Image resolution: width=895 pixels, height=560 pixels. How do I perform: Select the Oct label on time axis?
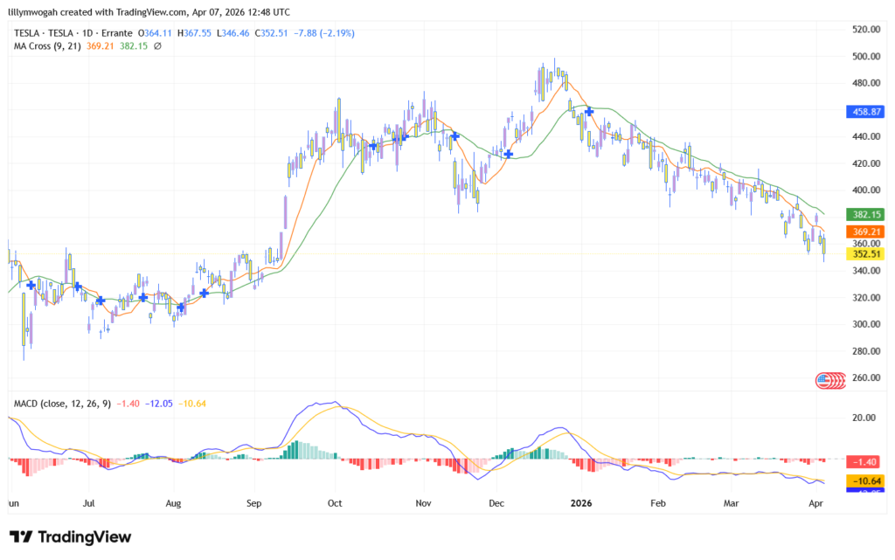(x=335, y=504)
